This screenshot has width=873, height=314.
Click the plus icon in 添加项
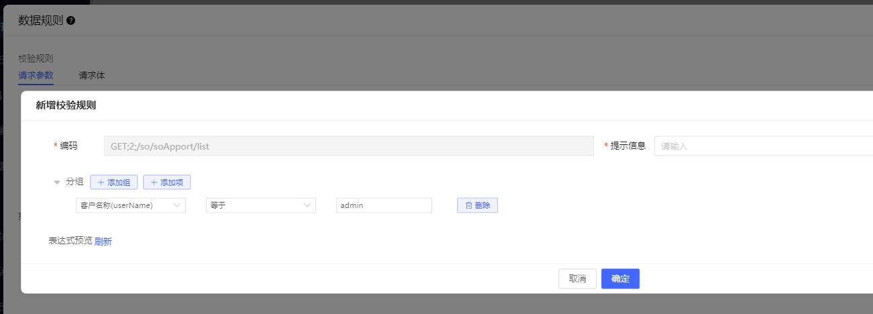pos(154,182)
